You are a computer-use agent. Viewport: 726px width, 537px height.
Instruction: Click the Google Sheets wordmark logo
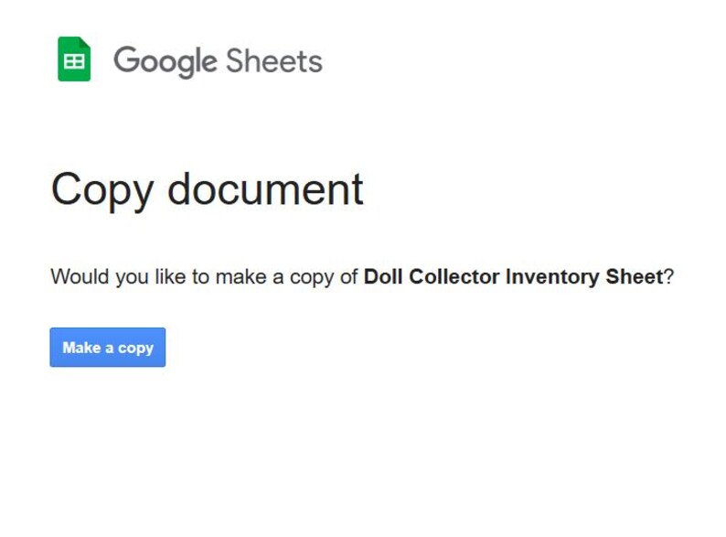[219, 61]
